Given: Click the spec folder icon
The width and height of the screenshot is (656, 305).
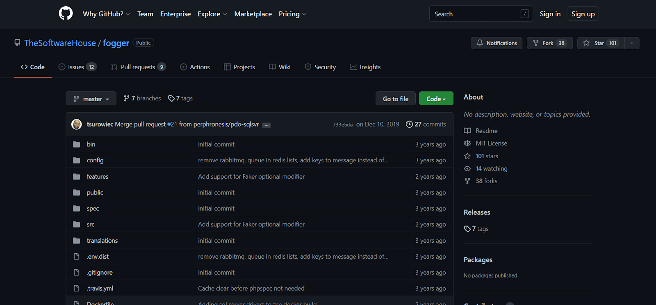Looking at the screenshot, I should coord(76,209).
